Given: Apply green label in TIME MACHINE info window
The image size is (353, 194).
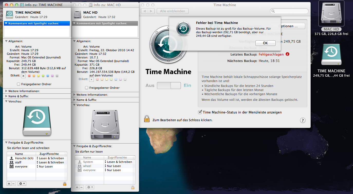Looking at the screenshot, I should tap(43, 76).
